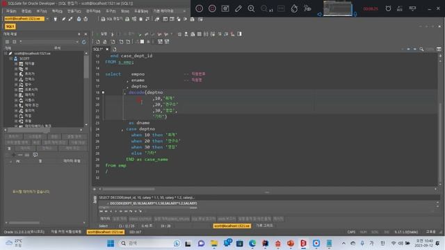Open Microsoft Edge from the taskbar
The width and height of the screenshot is (445, 250).
(252, 243)
